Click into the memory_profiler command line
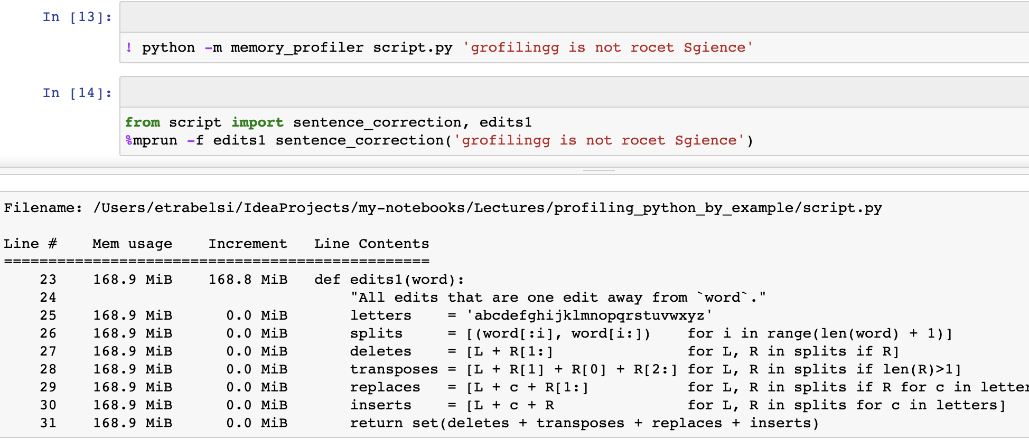The image size is (1029, 441). pyautogui.click(x=439, y=47)
